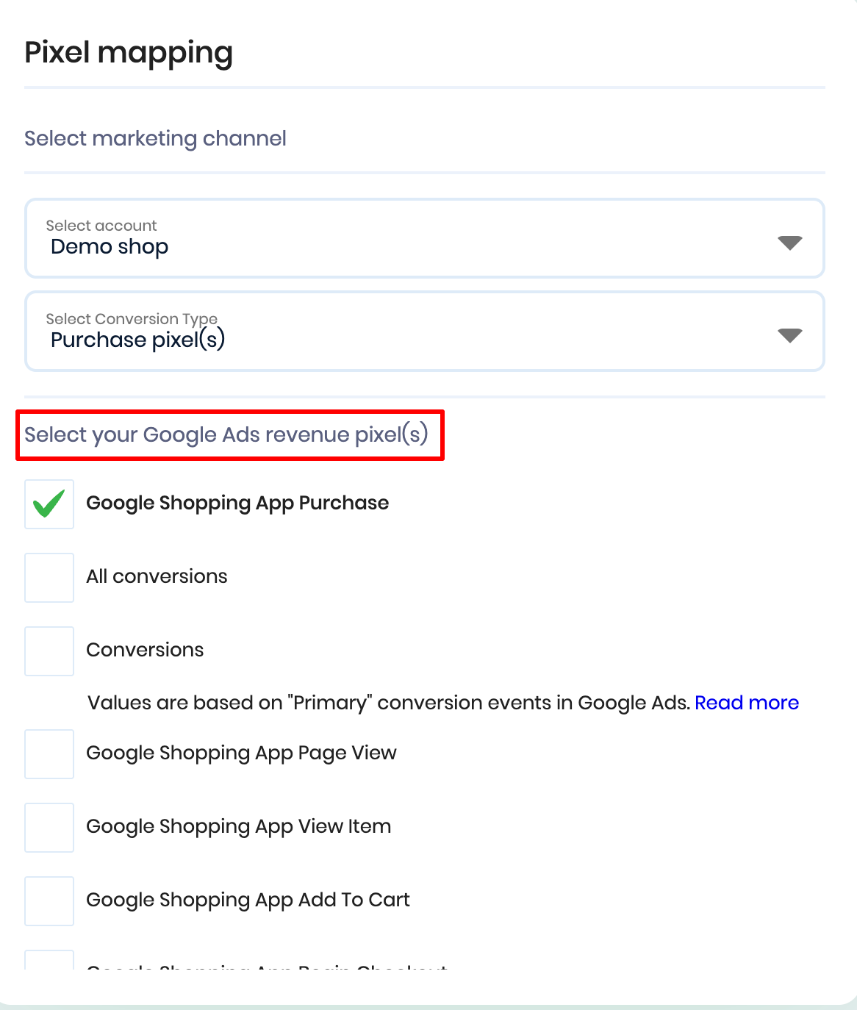
Task: Check the Google Shopping App Page View box
Action: [x=49, y=754]
